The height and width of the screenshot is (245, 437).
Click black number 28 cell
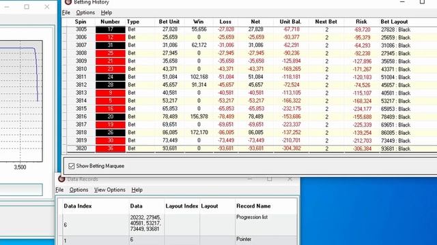click(x=111, y=84)
